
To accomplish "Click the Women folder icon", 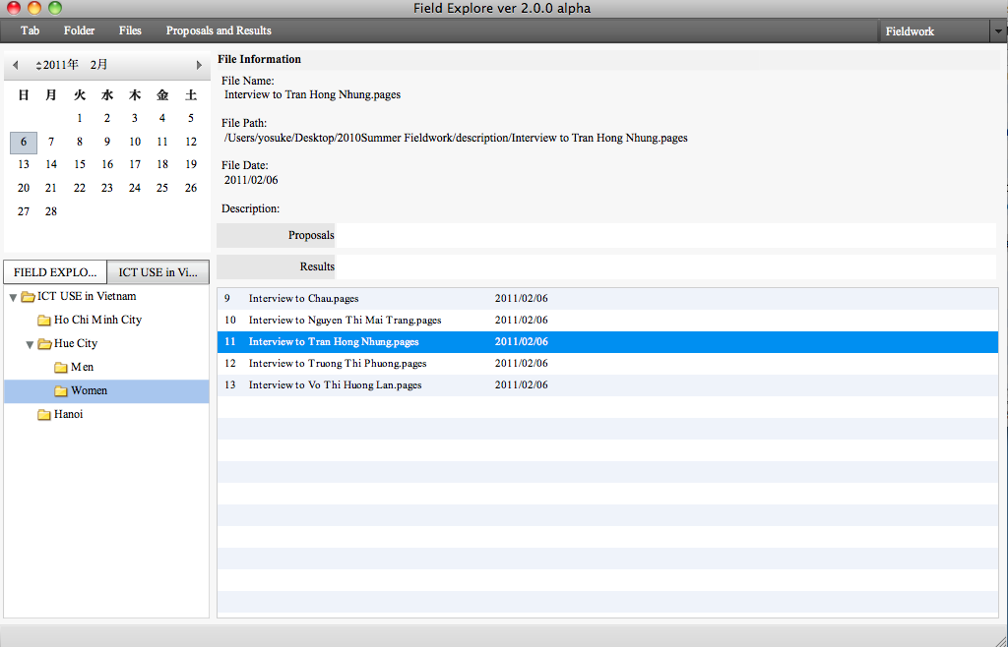I will [61, 391].
